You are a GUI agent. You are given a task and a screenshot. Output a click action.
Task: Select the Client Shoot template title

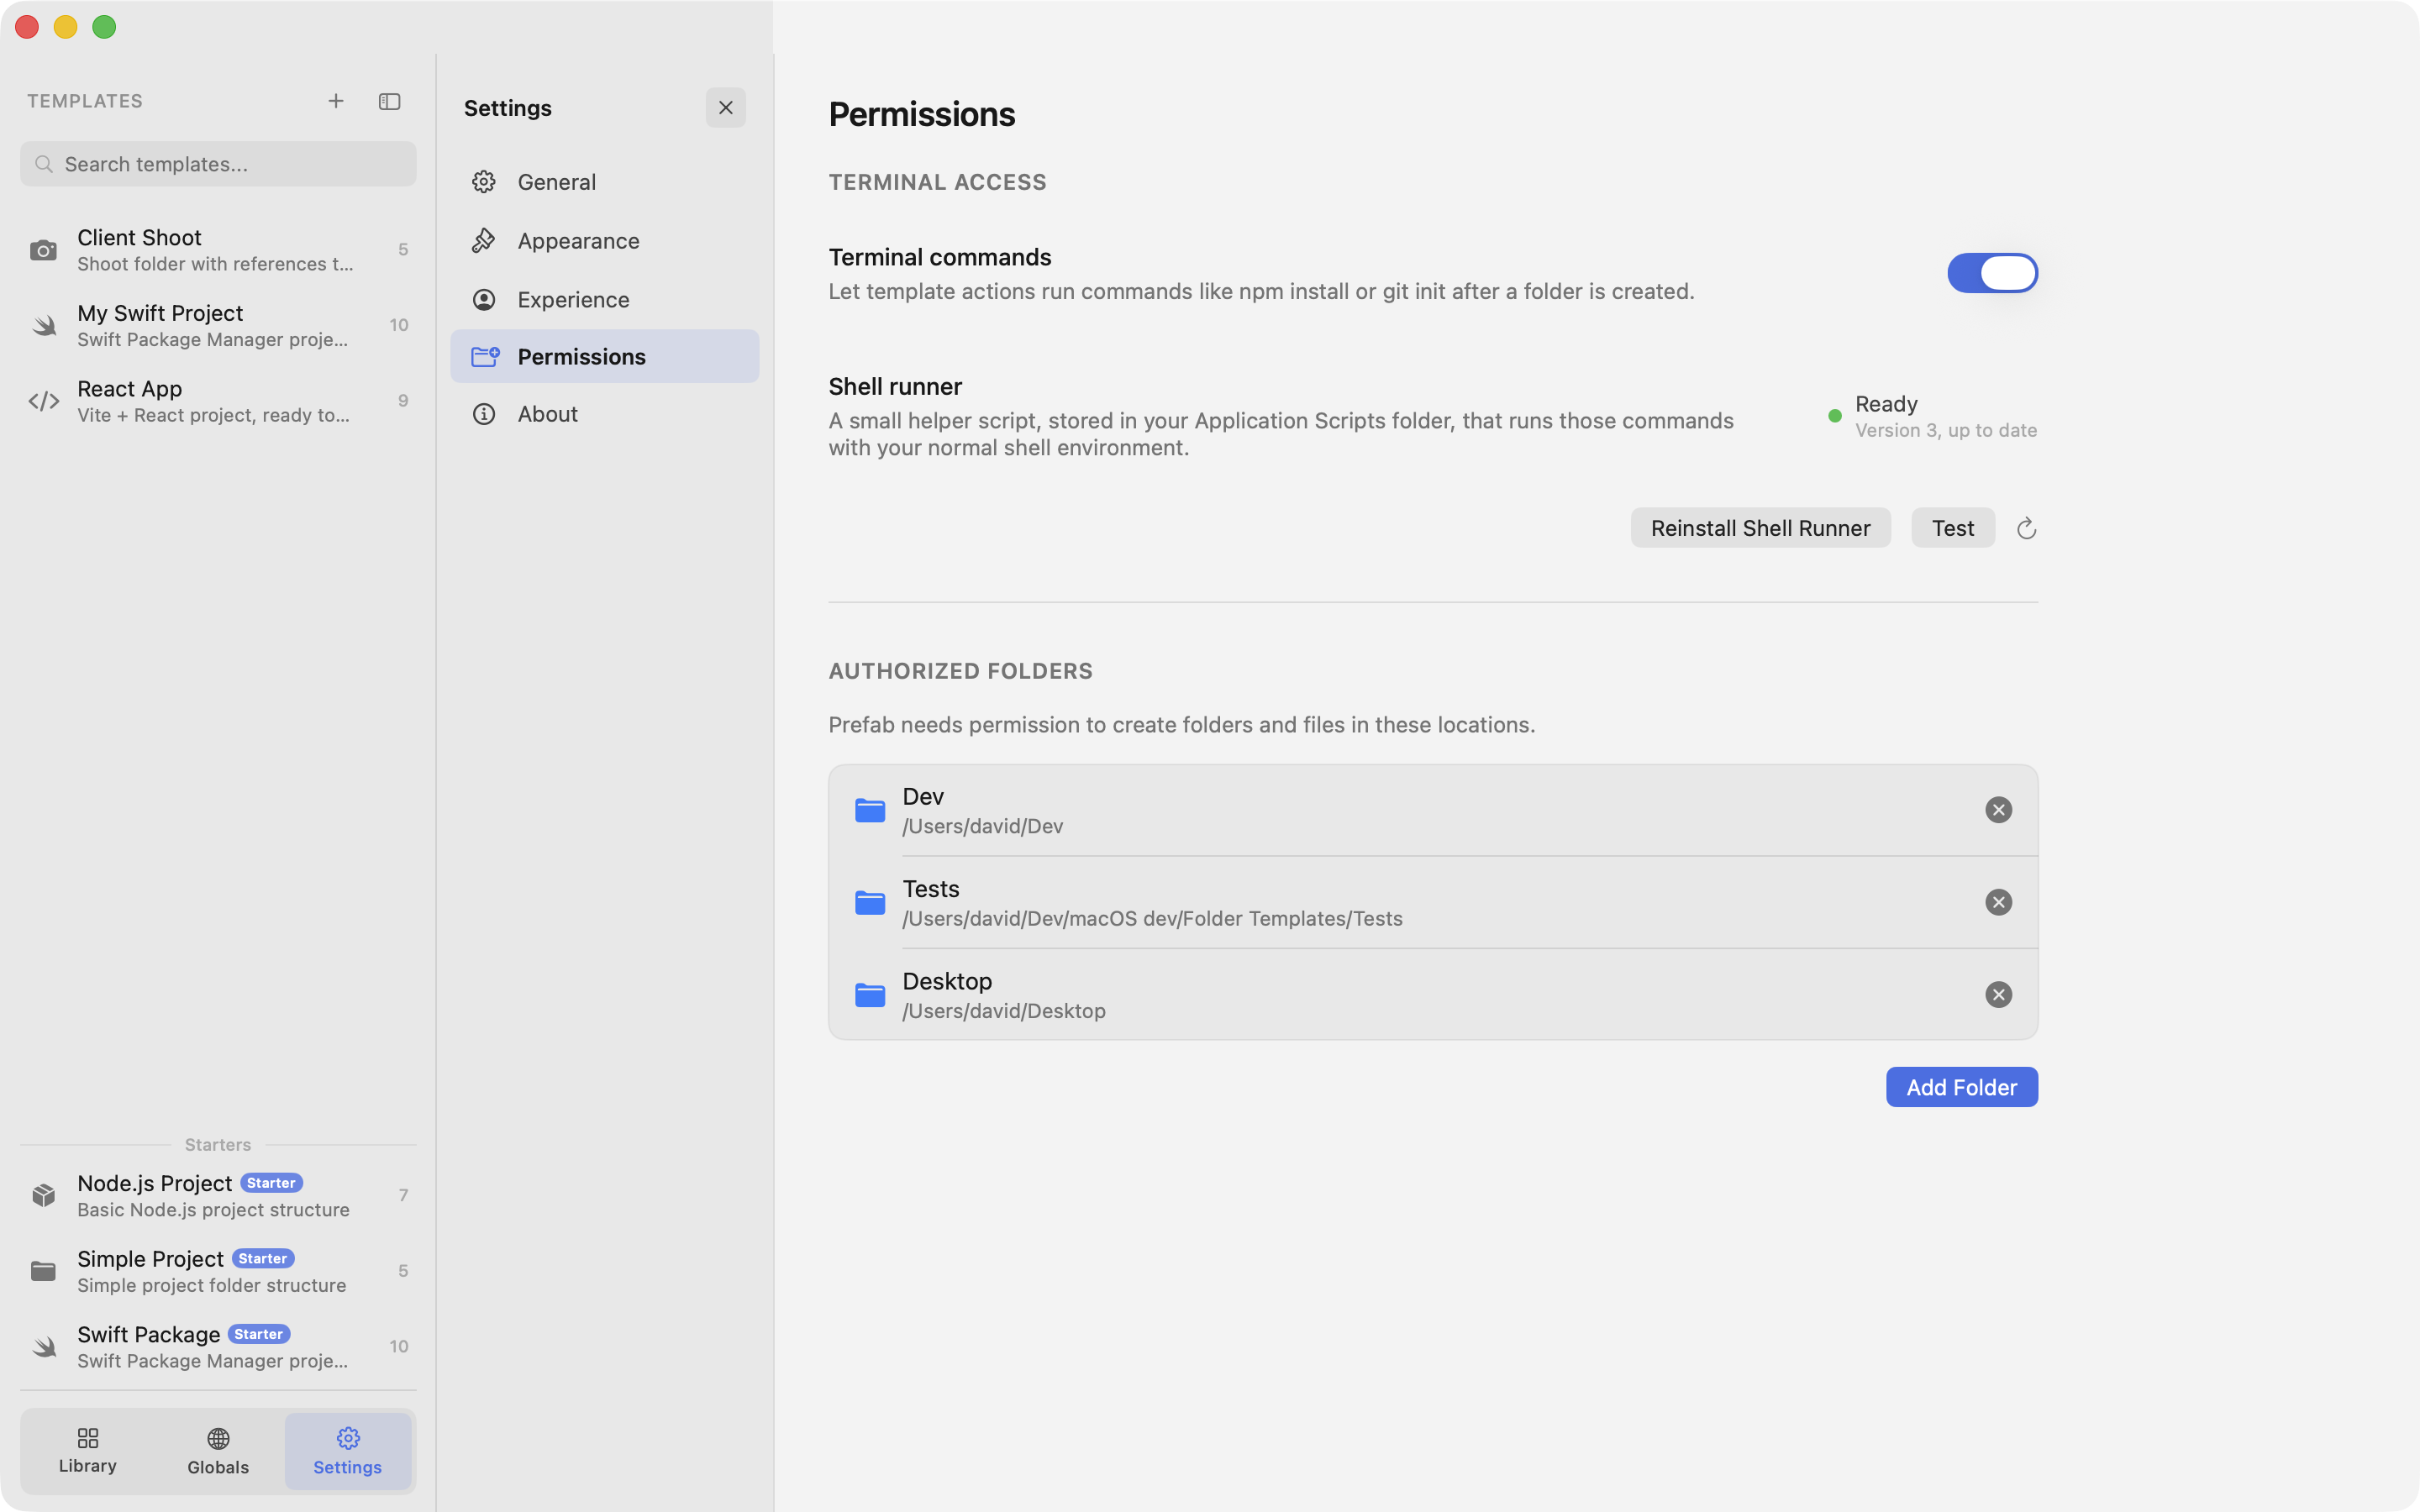coord(139,238)
